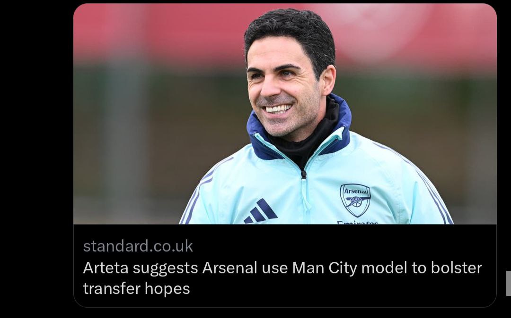Click the Arsenal crest on the jacket
This screenshot has width=511, height=318.
[x=355, y=200]
